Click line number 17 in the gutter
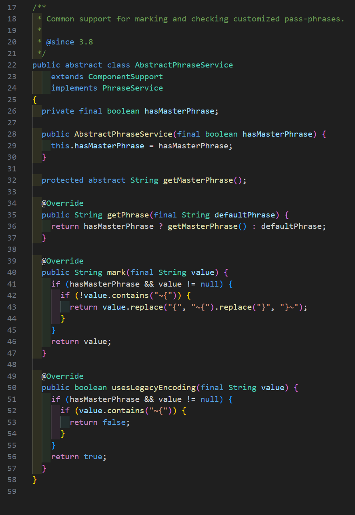355x515 pixels. click(12, 7)
